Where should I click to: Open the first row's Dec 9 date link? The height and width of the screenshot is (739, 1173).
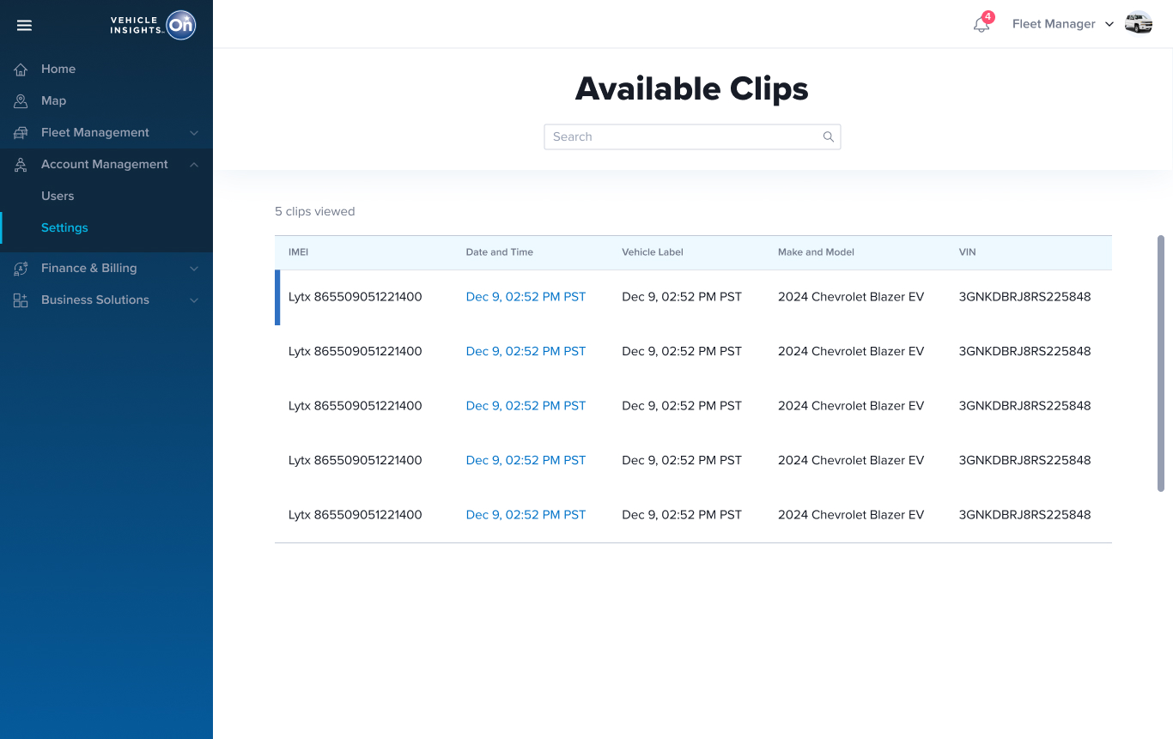[x=526, y=297]
